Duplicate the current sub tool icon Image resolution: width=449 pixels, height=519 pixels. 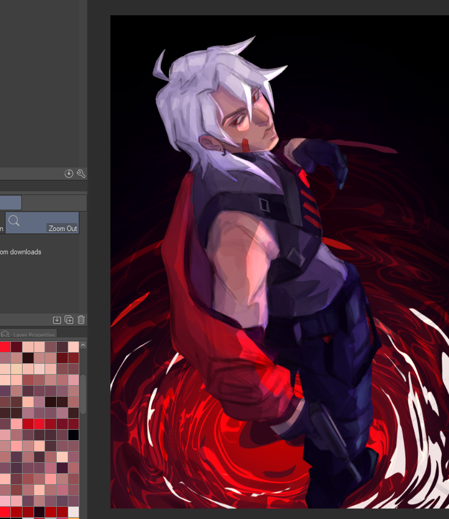[69, 320]
